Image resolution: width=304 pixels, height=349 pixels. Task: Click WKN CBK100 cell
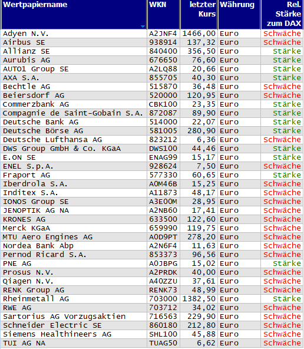[163, 104]
